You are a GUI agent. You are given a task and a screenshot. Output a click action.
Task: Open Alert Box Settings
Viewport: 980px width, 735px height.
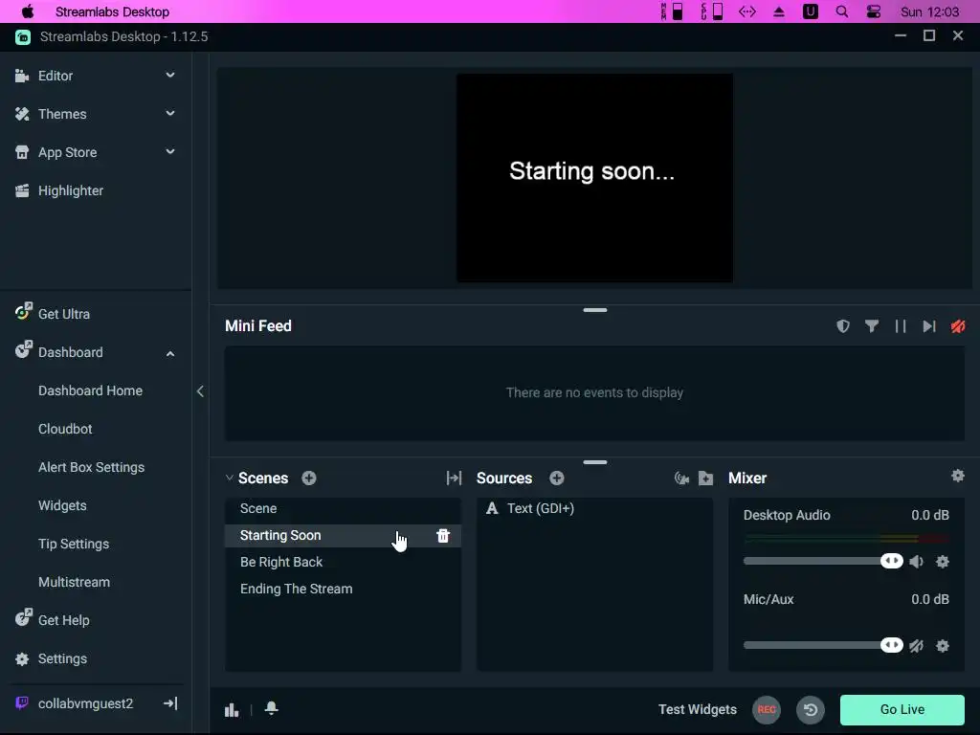click(x=91, y=467)
